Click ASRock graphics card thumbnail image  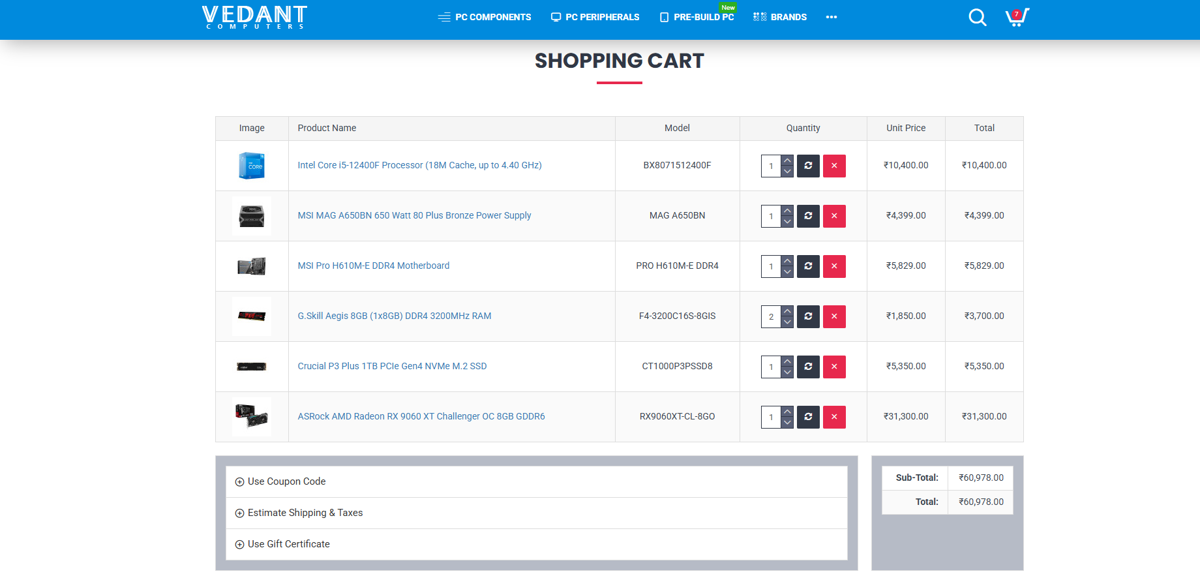[x=252, y=417]
